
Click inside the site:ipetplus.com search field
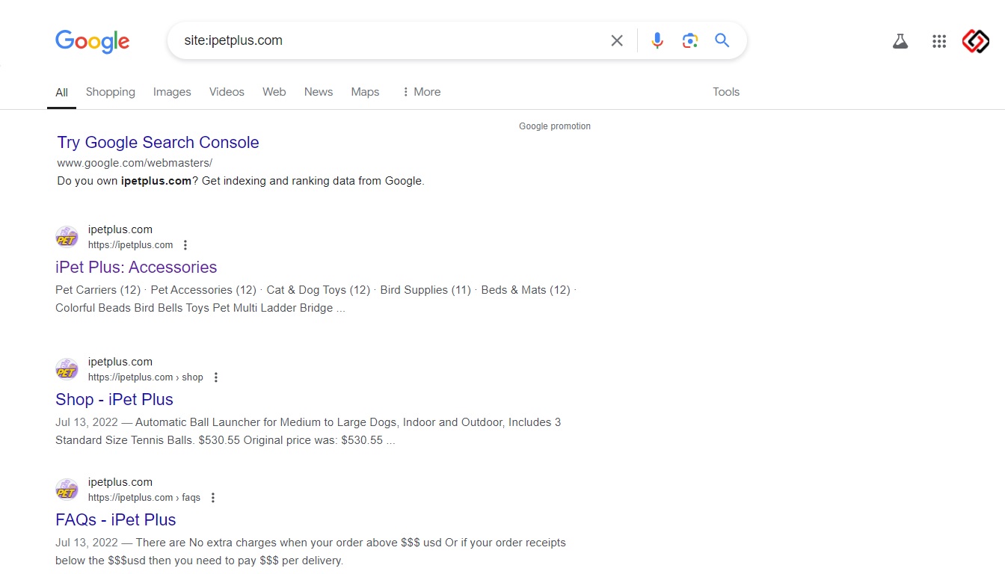389,40
